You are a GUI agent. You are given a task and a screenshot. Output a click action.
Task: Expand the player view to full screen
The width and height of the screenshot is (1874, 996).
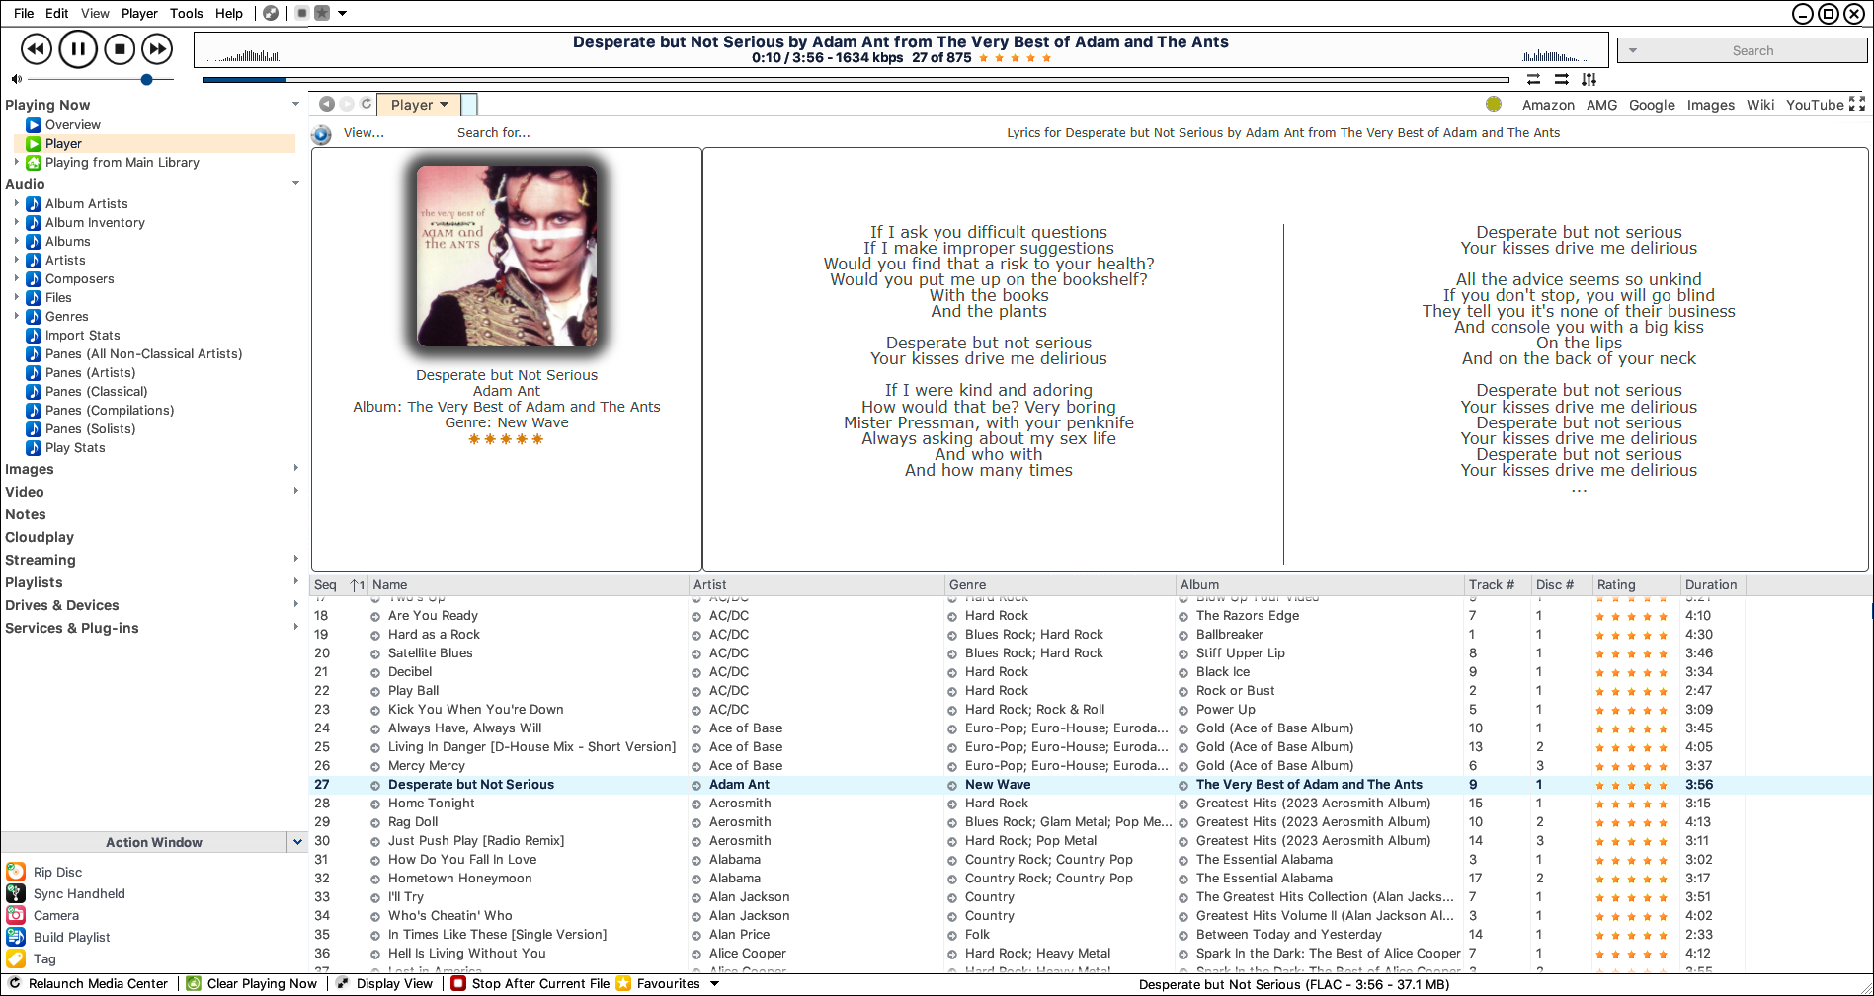tap(1857, 104)
